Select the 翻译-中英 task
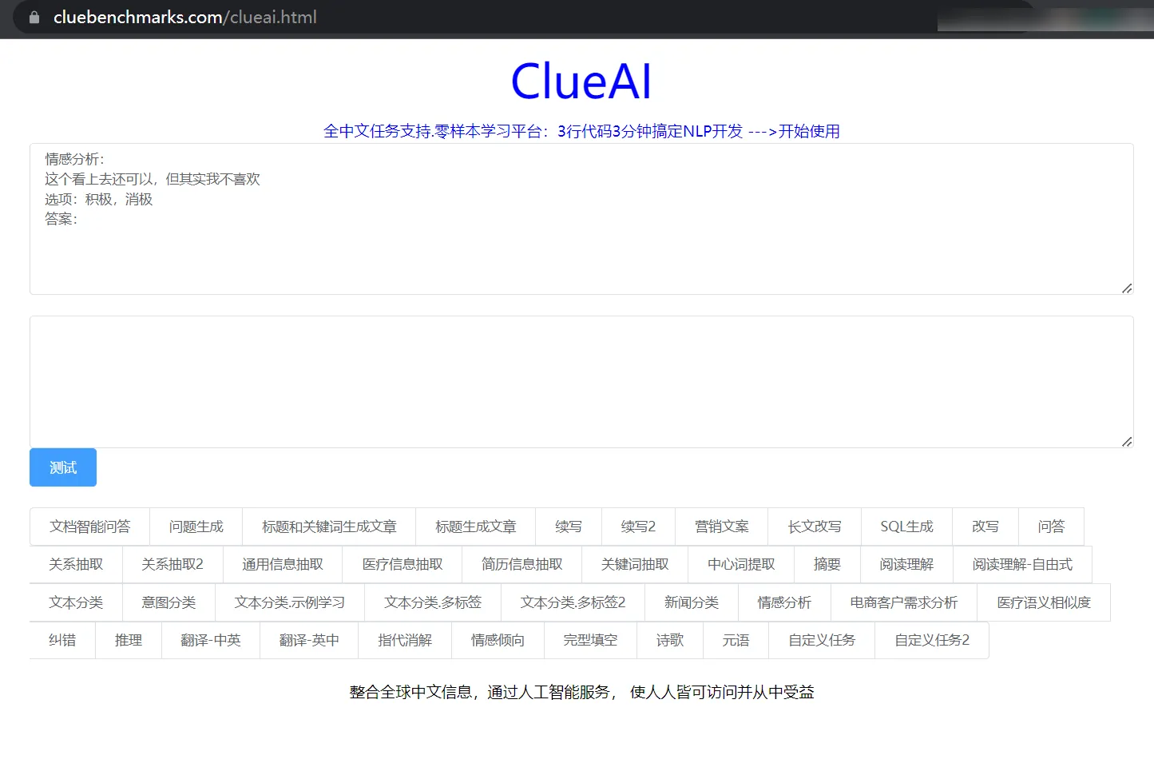This screenshot has height=775, width=1154. pos(210,640)
